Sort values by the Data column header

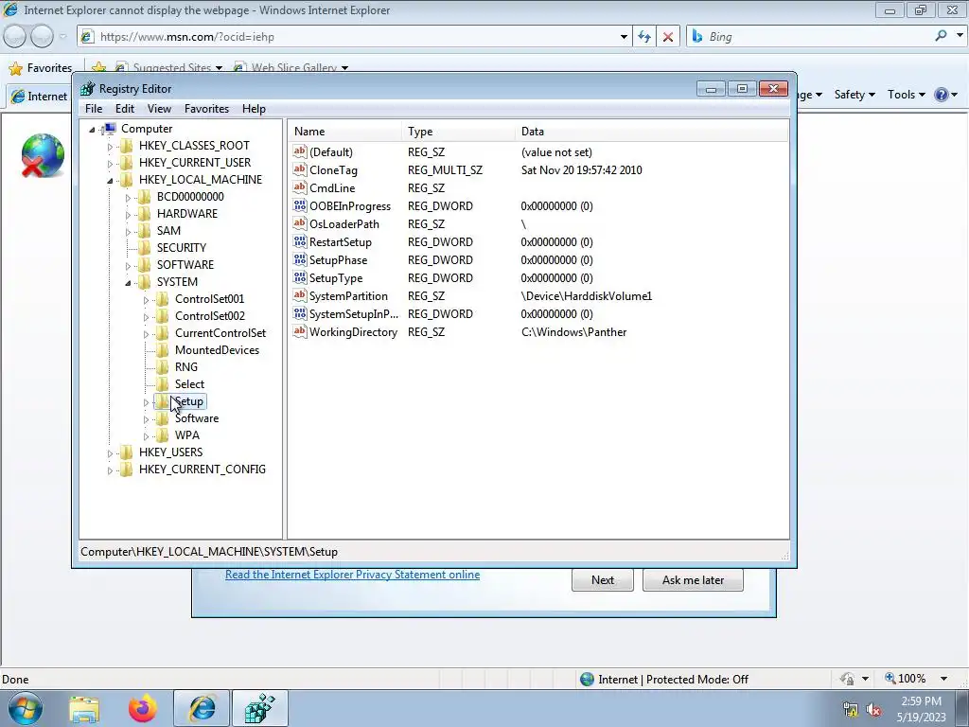coord(651,132)
